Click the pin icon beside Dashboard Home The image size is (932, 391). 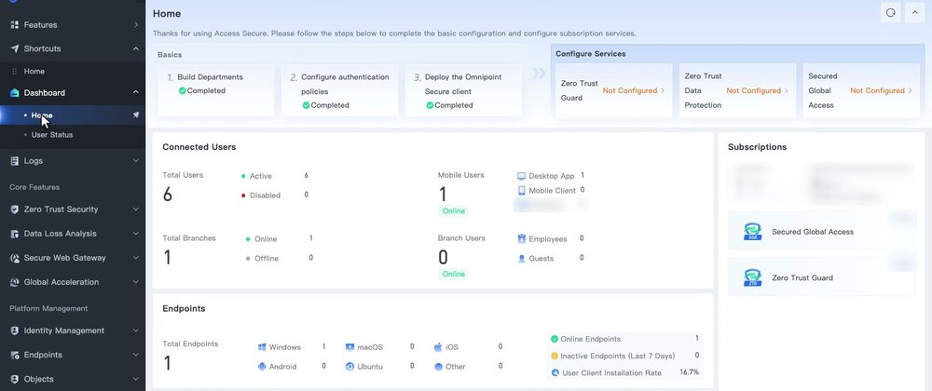click(x=135, y=115)
